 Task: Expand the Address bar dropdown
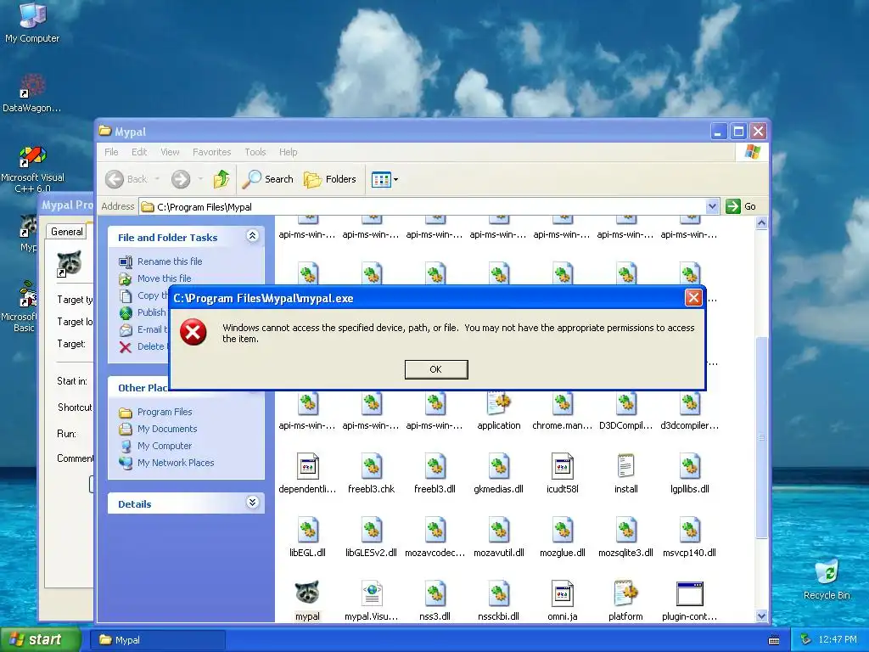click(x=712, y=206)
